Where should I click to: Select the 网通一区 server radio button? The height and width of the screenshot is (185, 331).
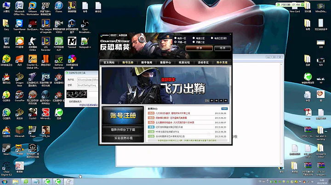tap(175, 42)
